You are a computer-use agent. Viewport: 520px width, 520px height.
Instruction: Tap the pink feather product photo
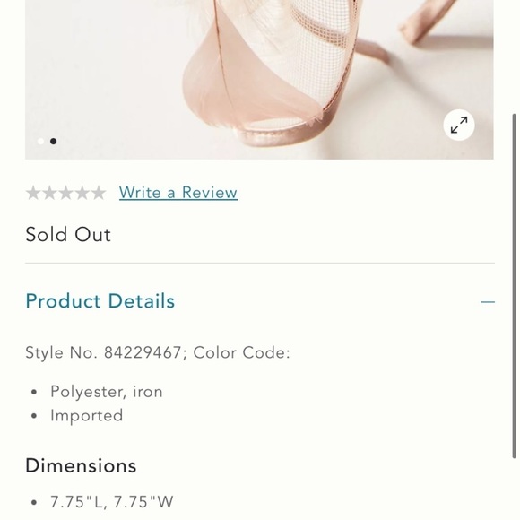click(x=259, y=80)
